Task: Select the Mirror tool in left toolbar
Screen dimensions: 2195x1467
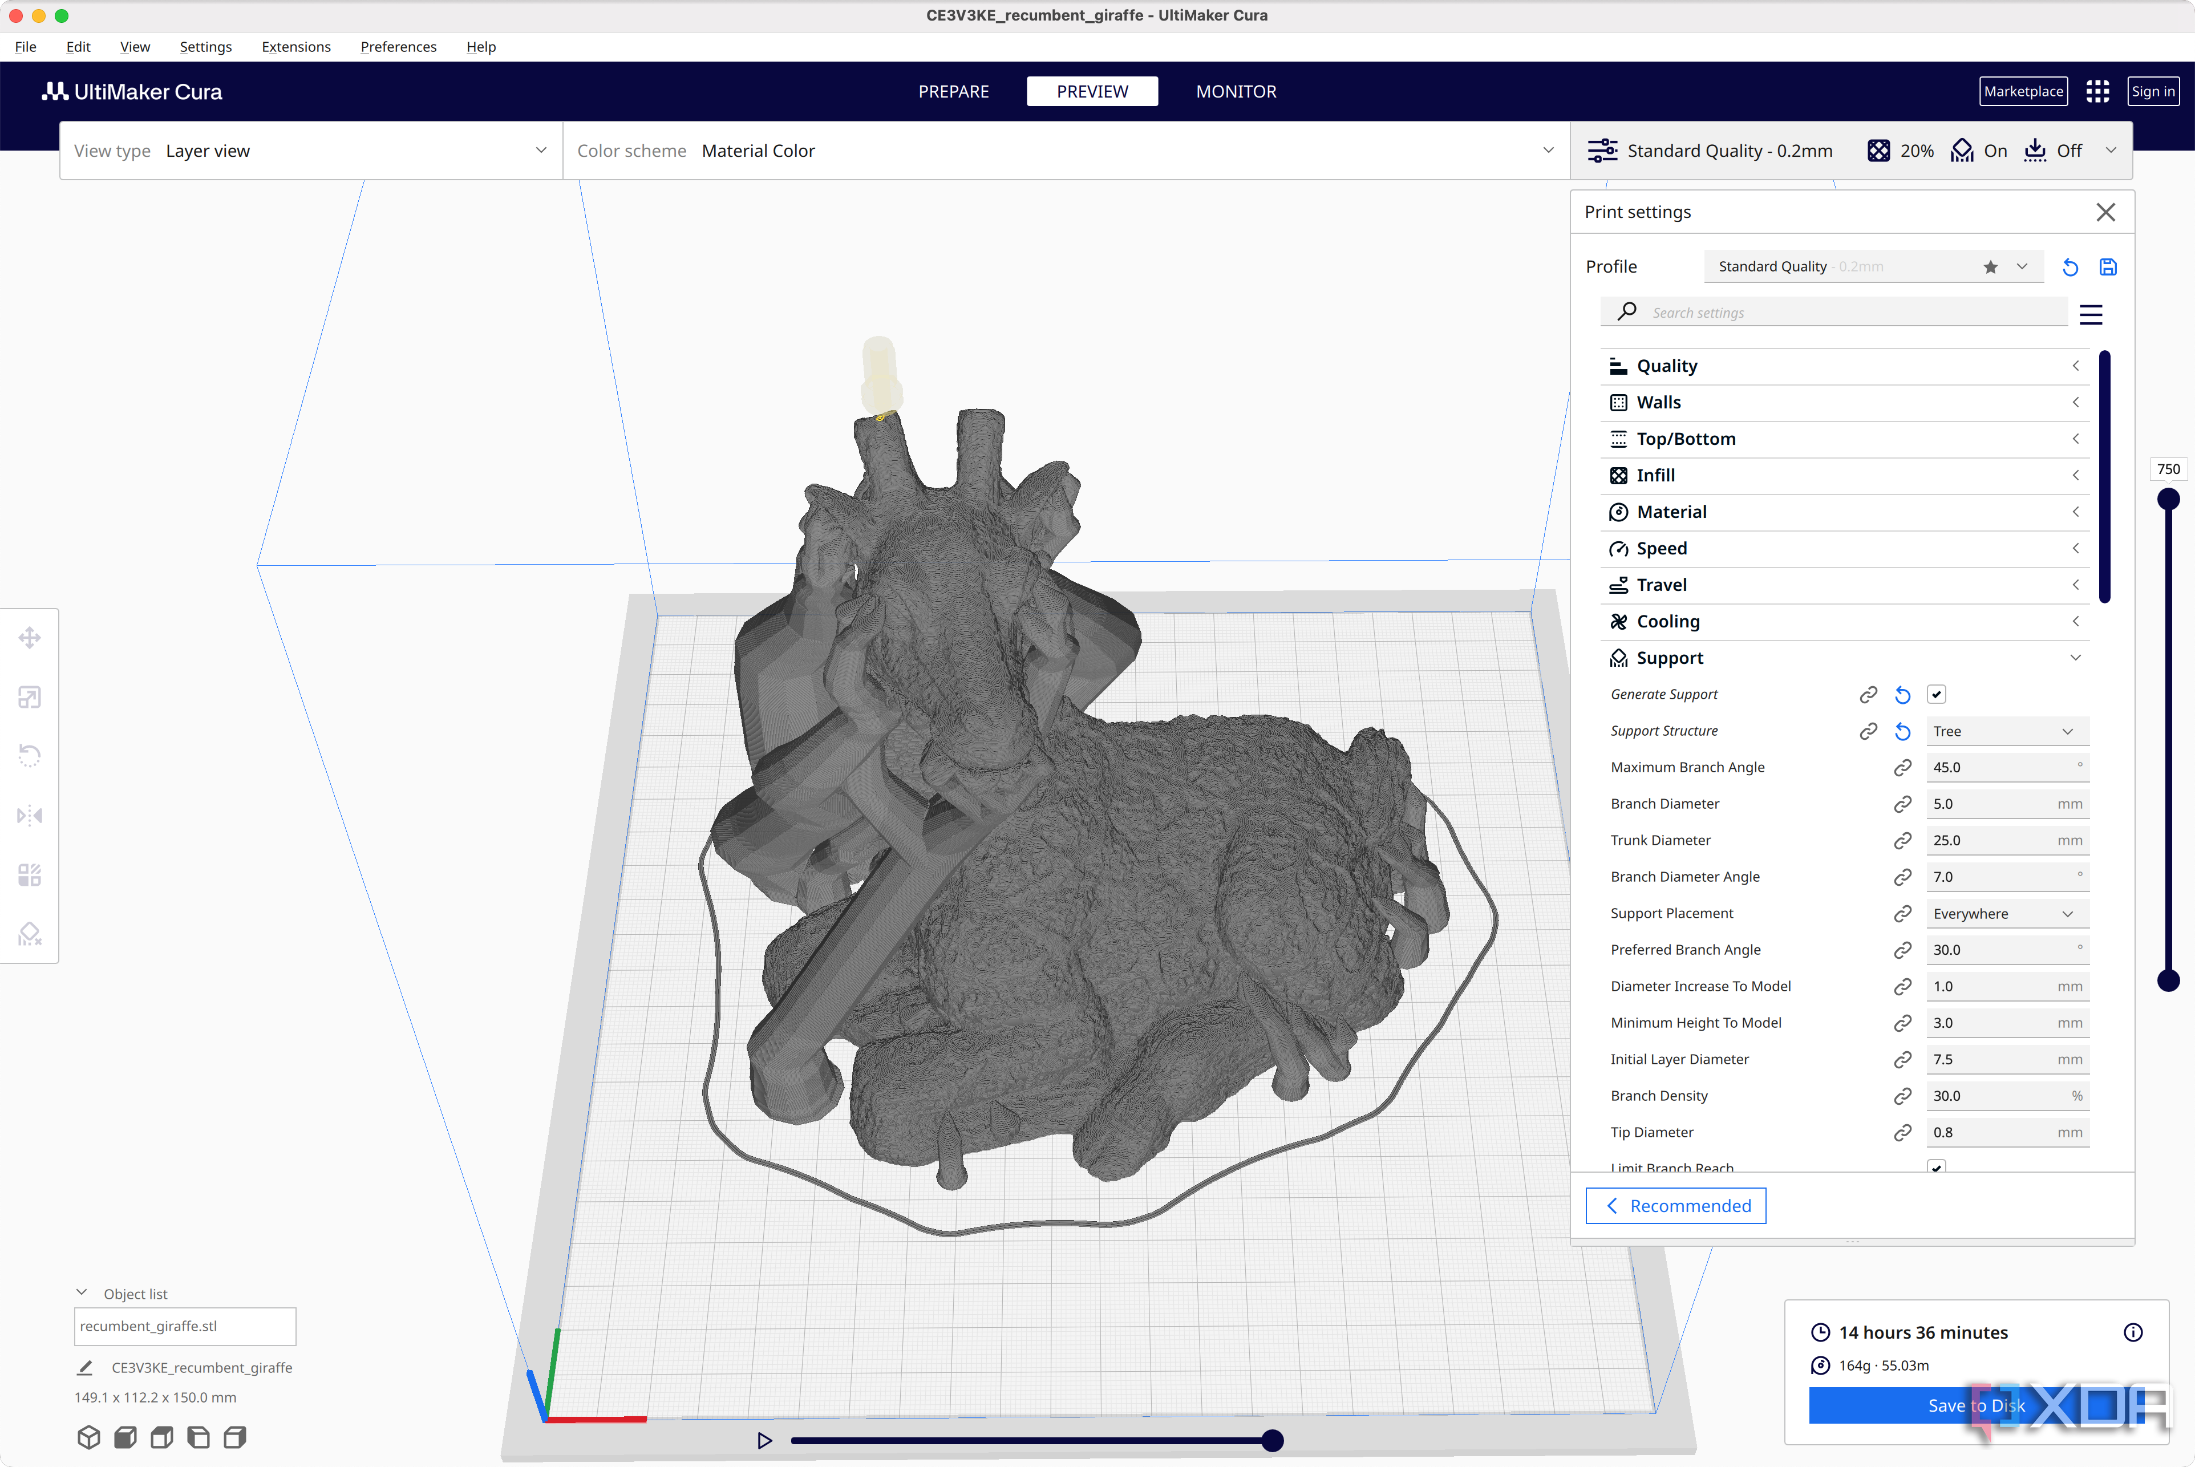Action: pyautogui.click(x=29, y=816)
